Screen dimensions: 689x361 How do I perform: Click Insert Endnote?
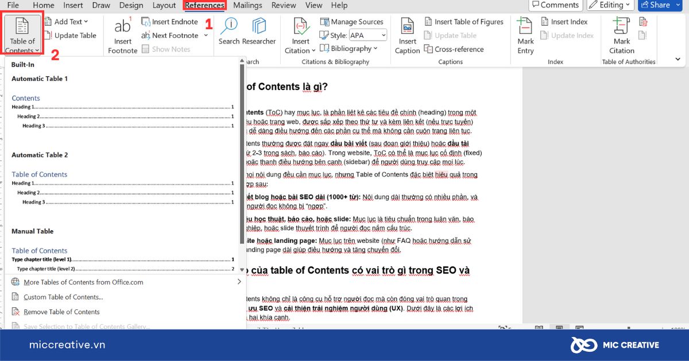169,22
